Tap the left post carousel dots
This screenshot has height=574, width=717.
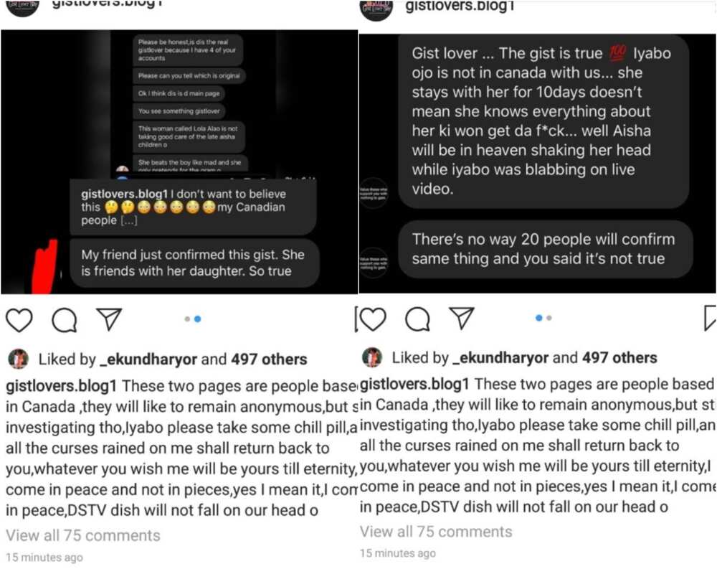(192, 319)
